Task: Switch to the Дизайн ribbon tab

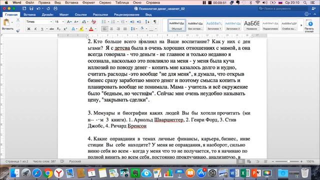Action: pyautogui.click(x=47, y=14)
